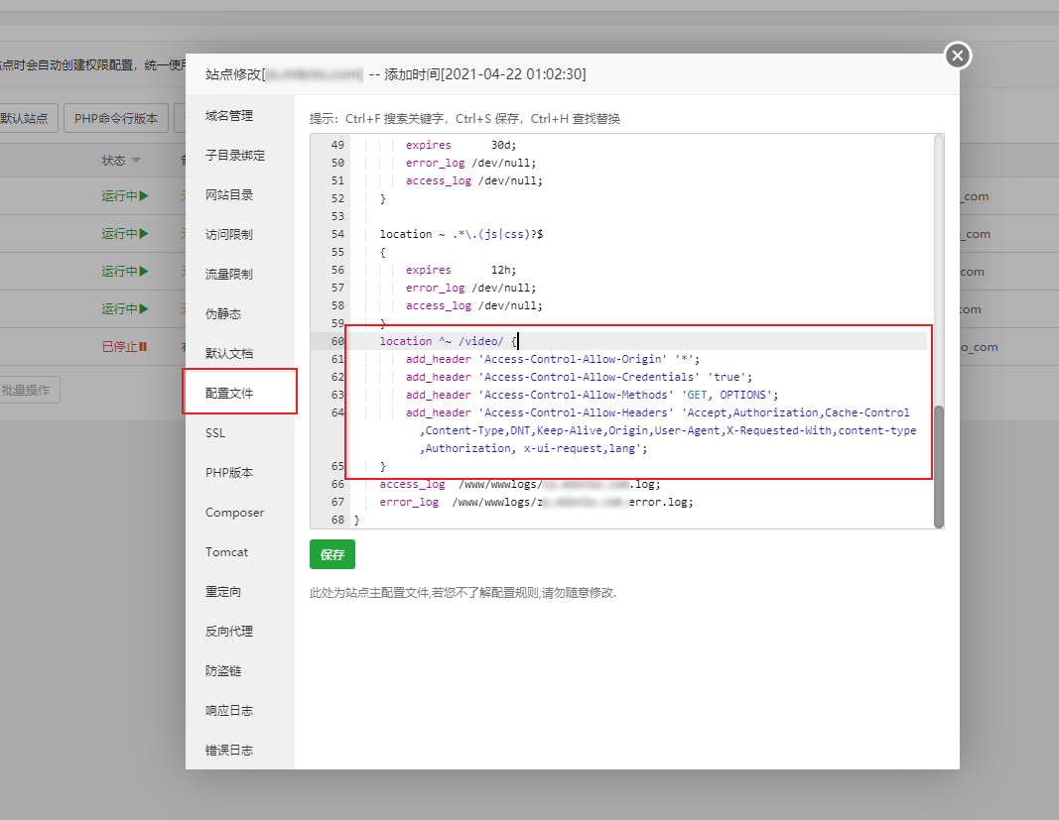
Task: Click code line 60 location /video/
Action: (448, 341)
